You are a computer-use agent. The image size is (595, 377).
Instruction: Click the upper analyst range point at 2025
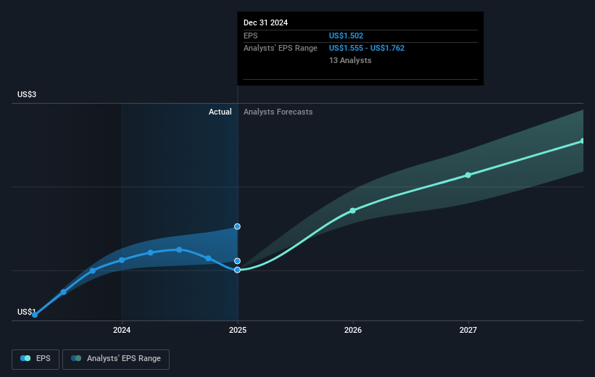pos(237,227)
